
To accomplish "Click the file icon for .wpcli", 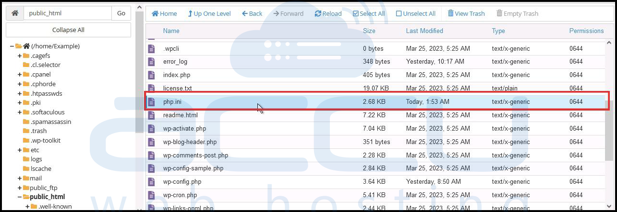I will pos(152,48).
